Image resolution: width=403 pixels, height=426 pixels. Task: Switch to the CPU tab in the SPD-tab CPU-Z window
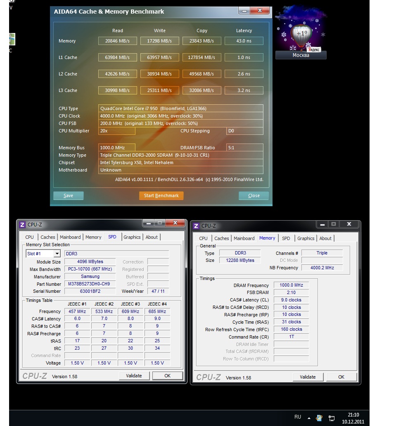click(29, 237)
